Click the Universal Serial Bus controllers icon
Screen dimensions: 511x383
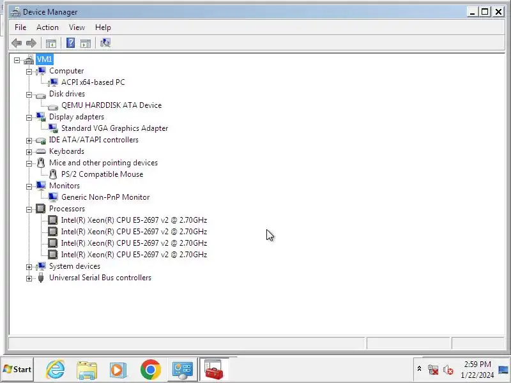coord(41,278)
